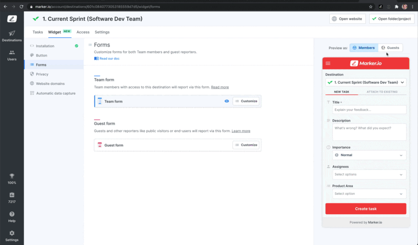Click the Team form document icon
Image resolution: width=418 pixels, height=245 pixels.
[x=100, y=101]
